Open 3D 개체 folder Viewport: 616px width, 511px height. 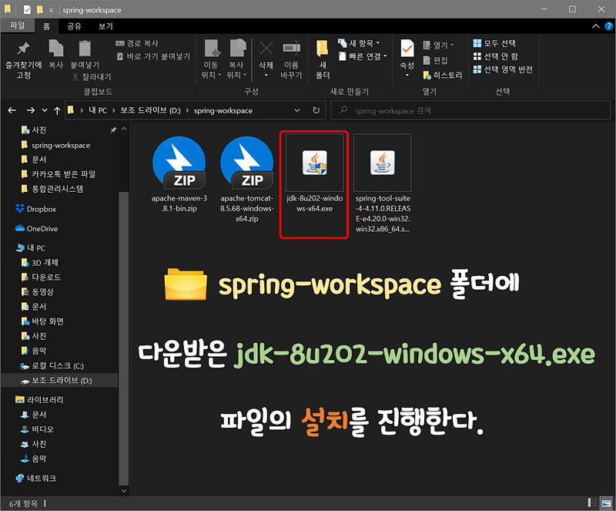40,263
